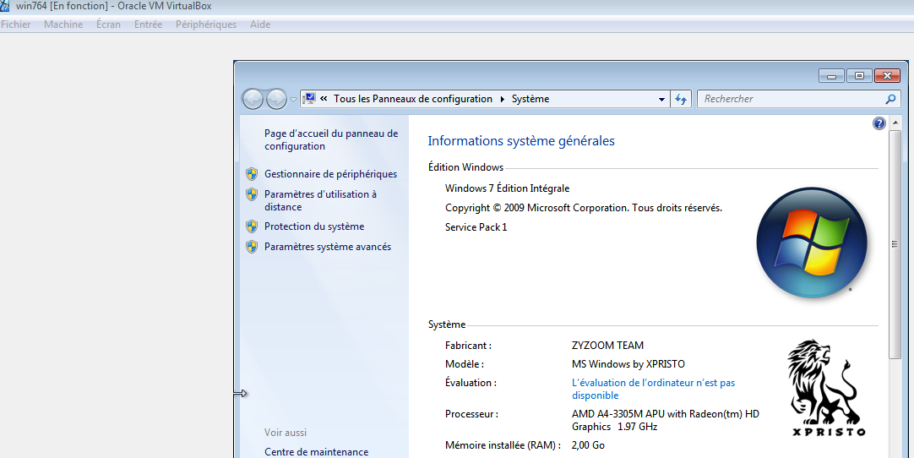This screenshot has width=914, height=458.
Task: Click the 'Processeur :' label
Action: tap(471, 414)
